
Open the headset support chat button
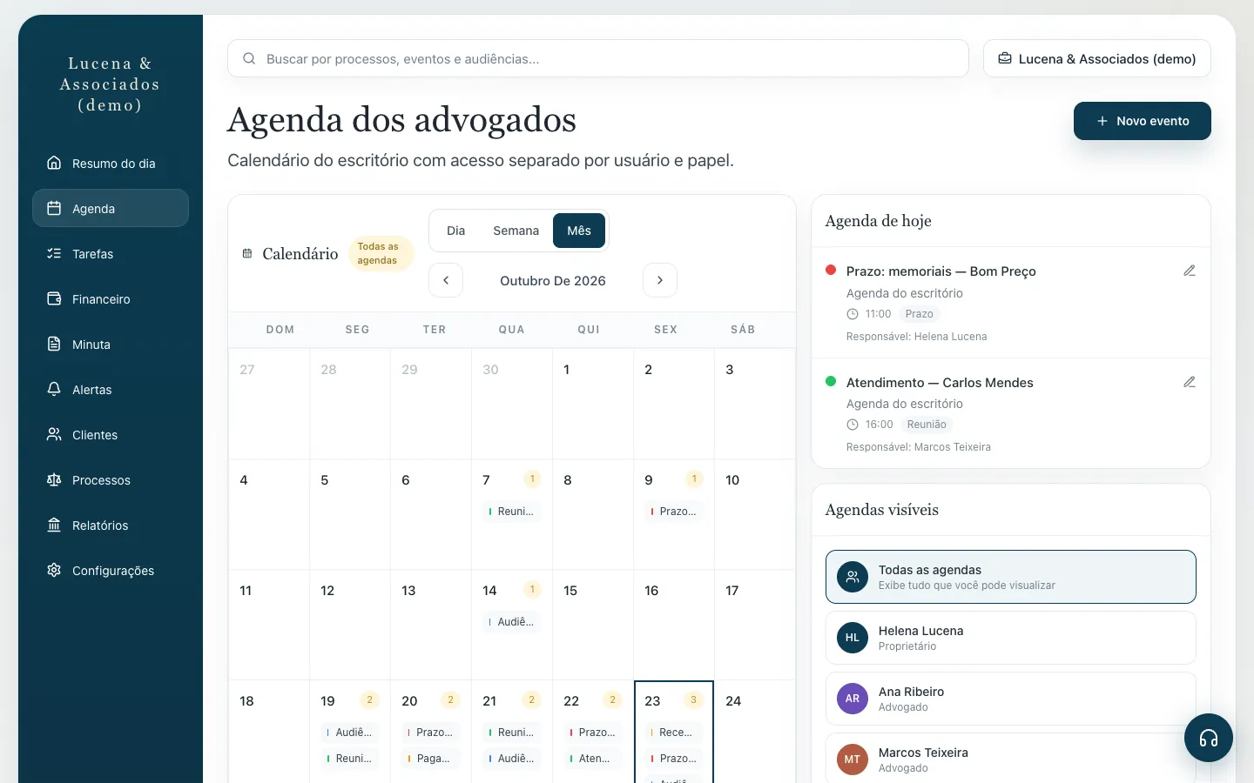tap(1209, 738)
